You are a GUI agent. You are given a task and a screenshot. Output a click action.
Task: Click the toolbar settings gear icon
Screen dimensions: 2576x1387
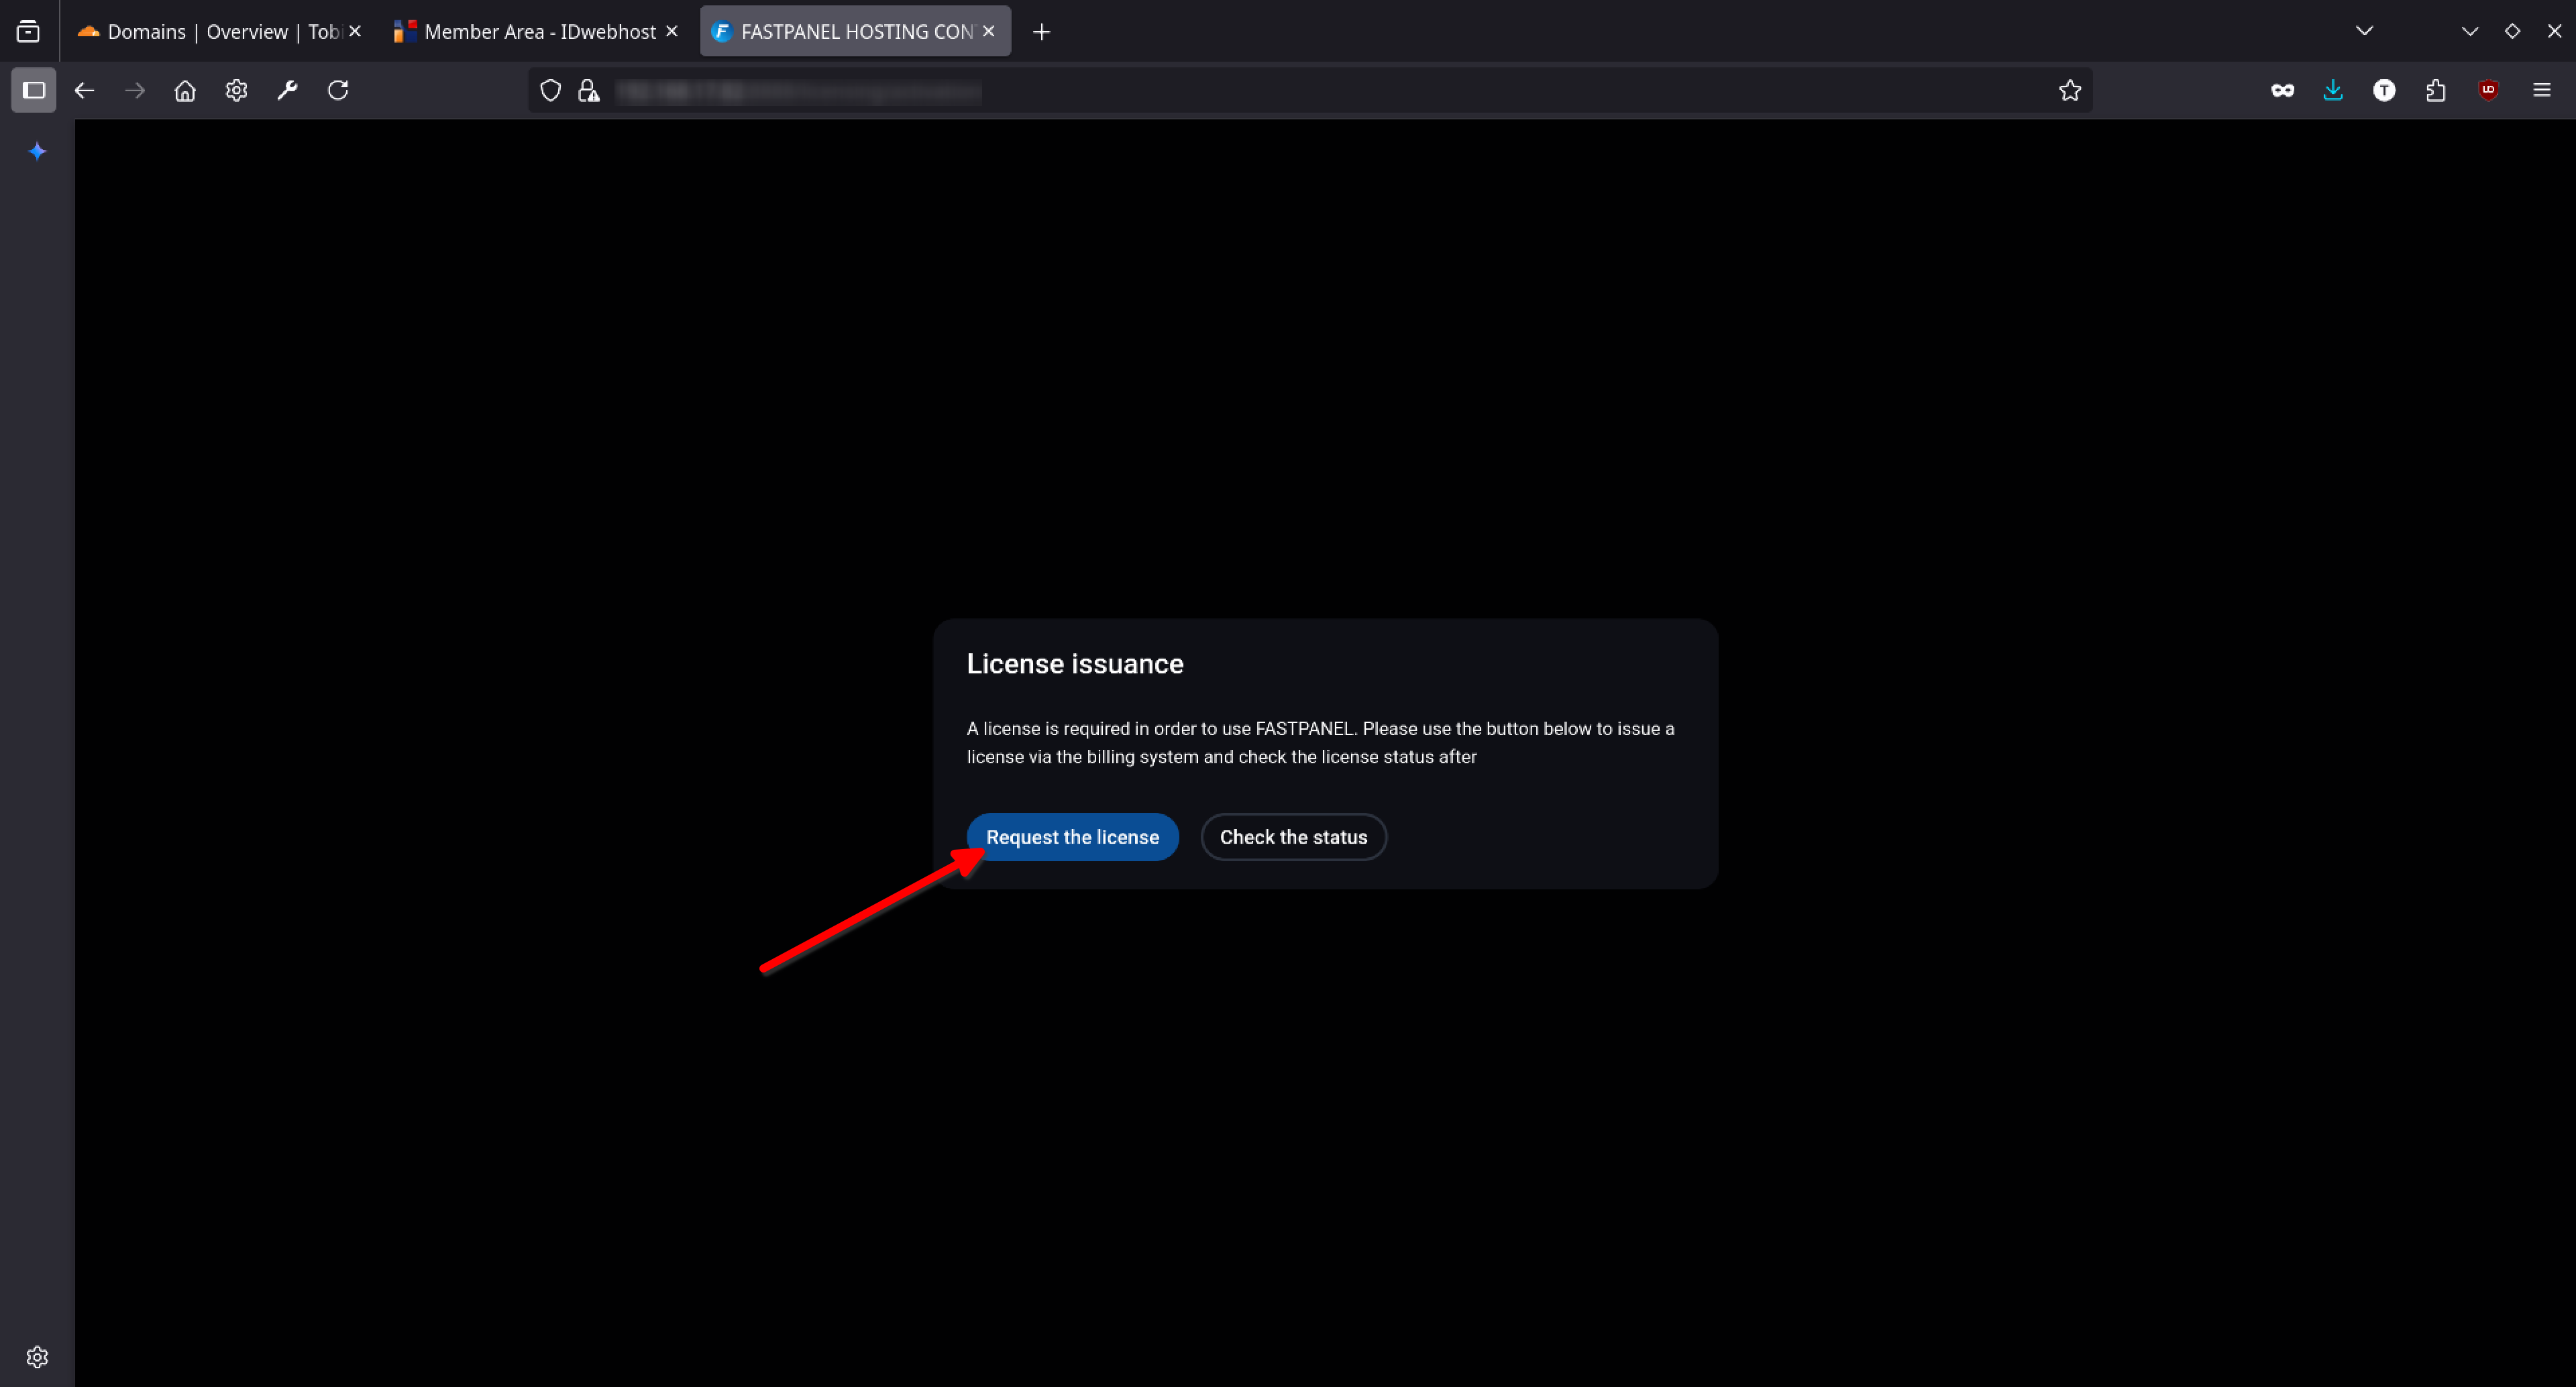[x=236, y=91]
